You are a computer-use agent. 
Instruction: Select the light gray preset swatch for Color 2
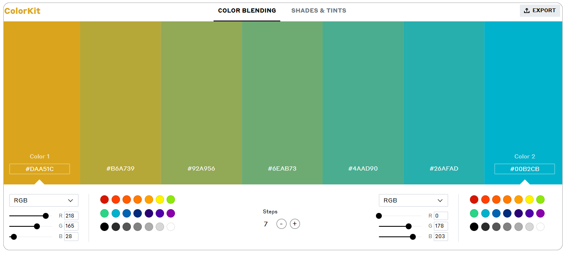pyautogui.click(x=529, y=227)
